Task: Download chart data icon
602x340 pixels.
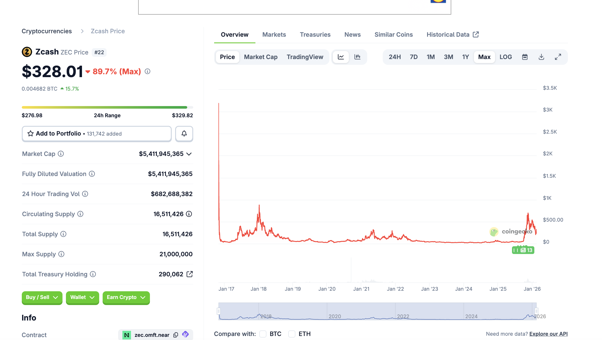Action: tap(541, 57)
